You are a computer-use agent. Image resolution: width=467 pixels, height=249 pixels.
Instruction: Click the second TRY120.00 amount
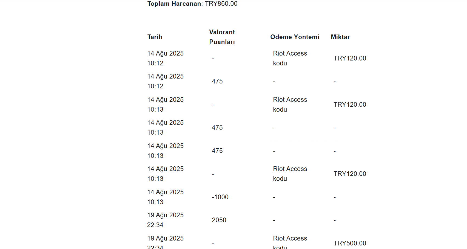point(350,105)
